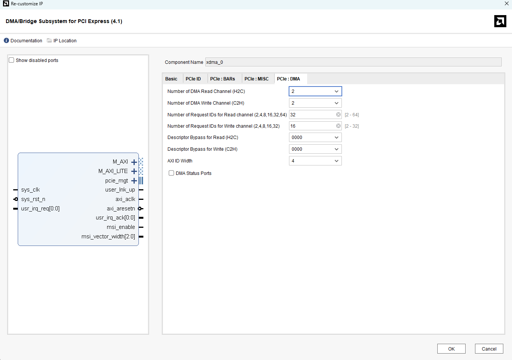This screenshot has width=512, height=360.
Task: Open the AXI ID Width dropdown
Action: click(315, 161)
